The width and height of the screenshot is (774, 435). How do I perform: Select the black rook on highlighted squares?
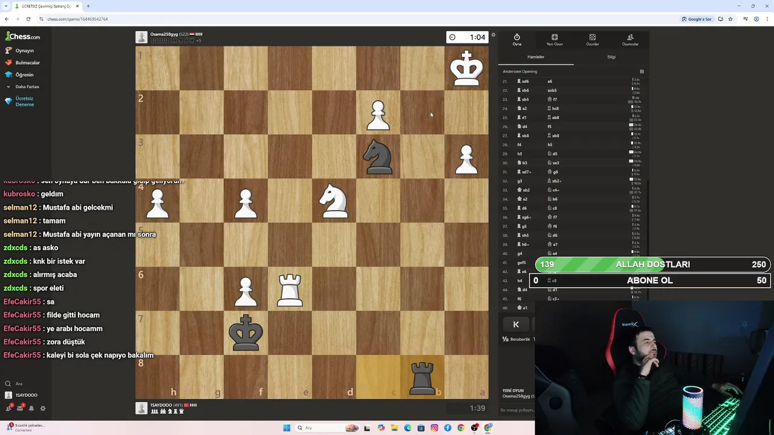click(422, 378)
